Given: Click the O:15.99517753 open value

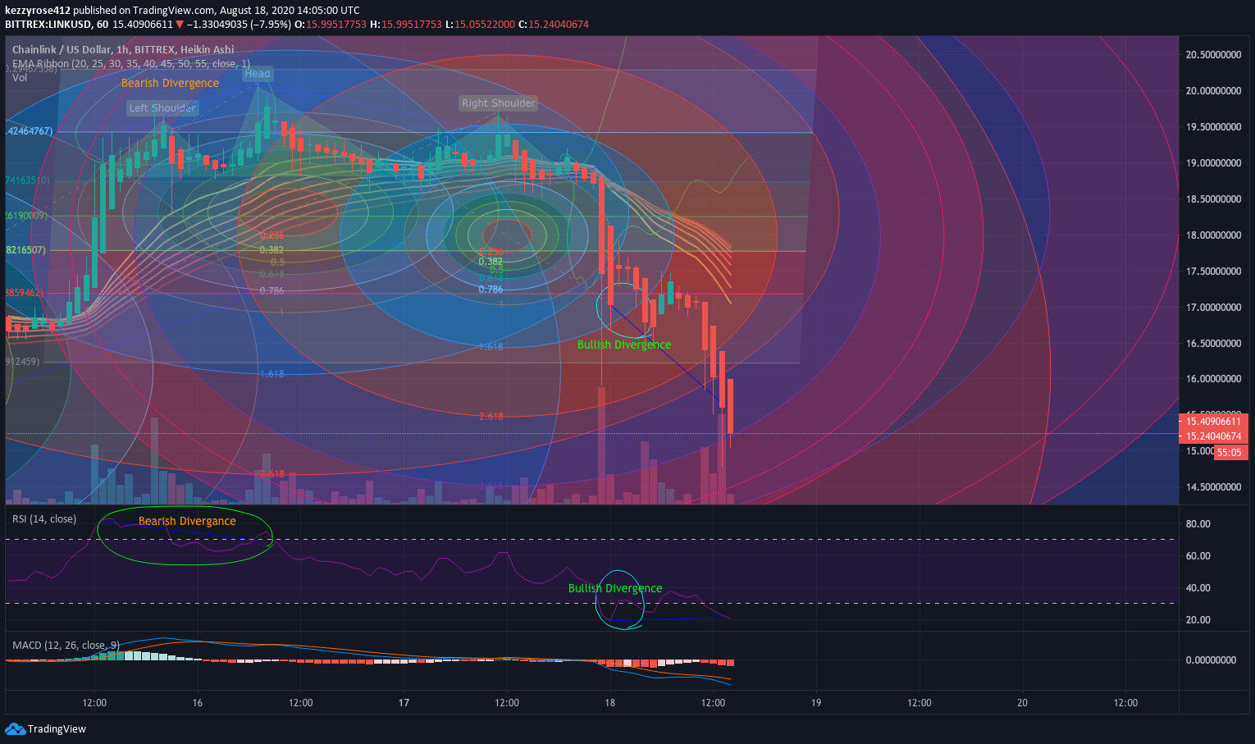Looking at the screenshot, I should [331, 25].
